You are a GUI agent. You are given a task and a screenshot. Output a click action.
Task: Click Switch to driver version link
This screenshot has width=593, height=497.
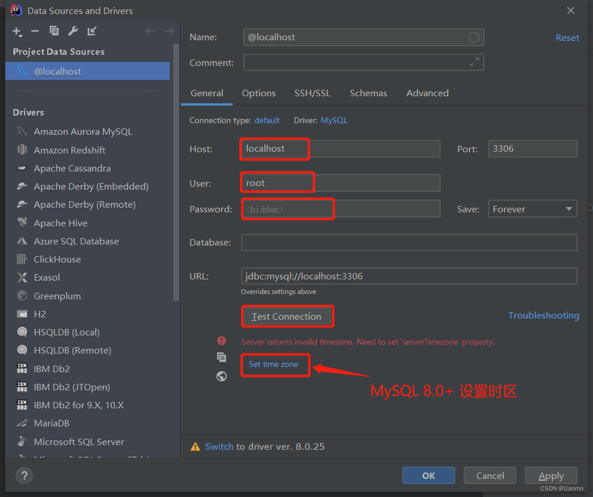pos(219,447)
